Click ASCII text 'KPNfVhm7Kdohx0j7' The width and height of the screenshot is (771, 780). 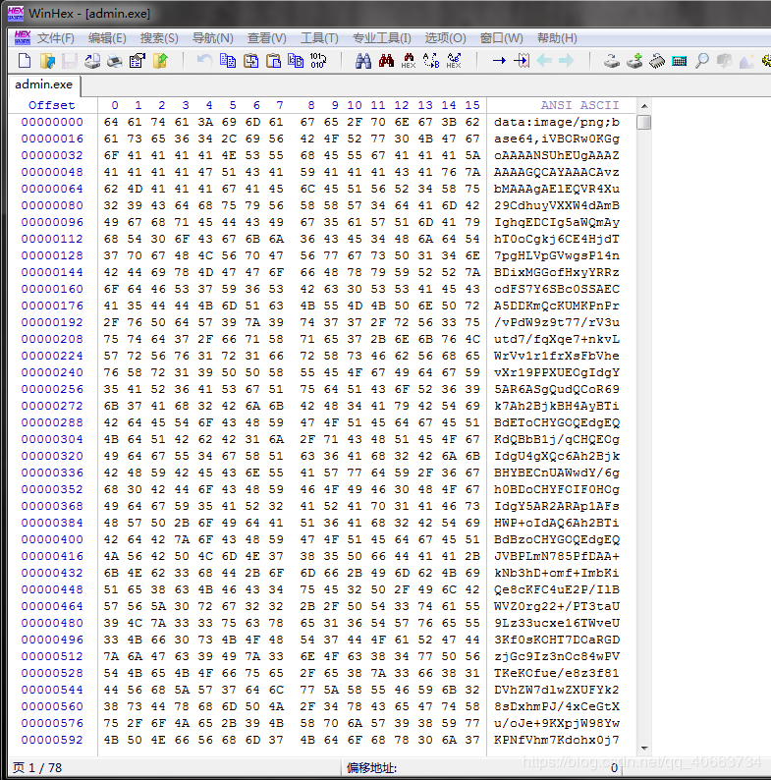[x=557, y=740]
